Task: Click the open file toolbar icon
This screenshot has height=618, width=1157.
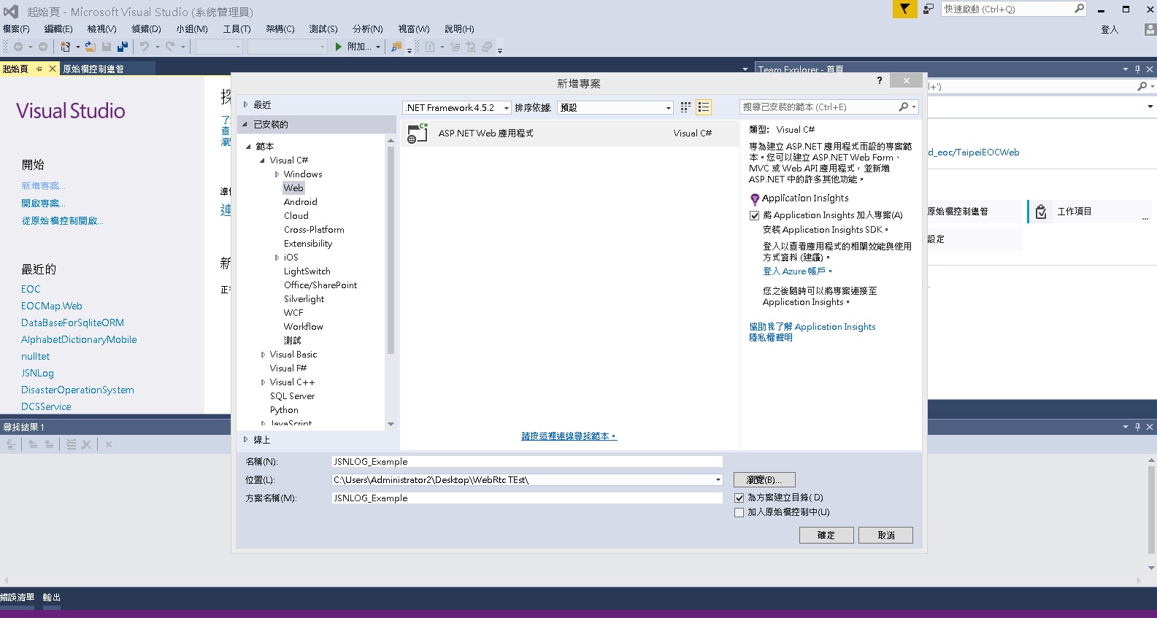Action: [x=91, y=47]
